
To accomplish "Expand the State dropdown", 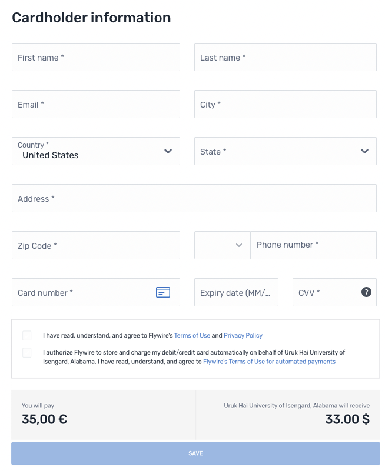I will click(x=285, y=151).
